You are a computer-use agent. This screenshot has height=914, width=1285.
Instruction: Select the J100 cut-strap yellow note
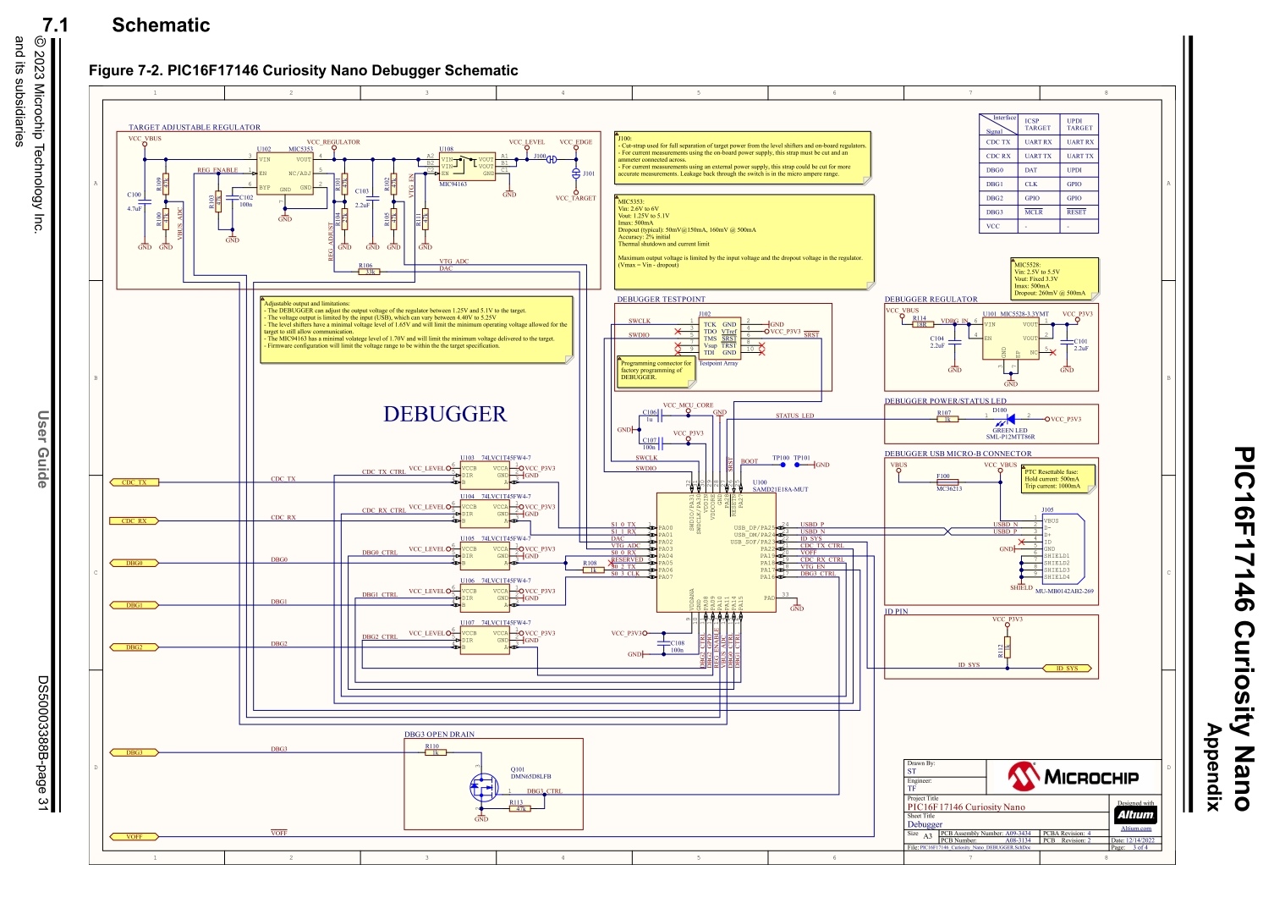point(743,157)
